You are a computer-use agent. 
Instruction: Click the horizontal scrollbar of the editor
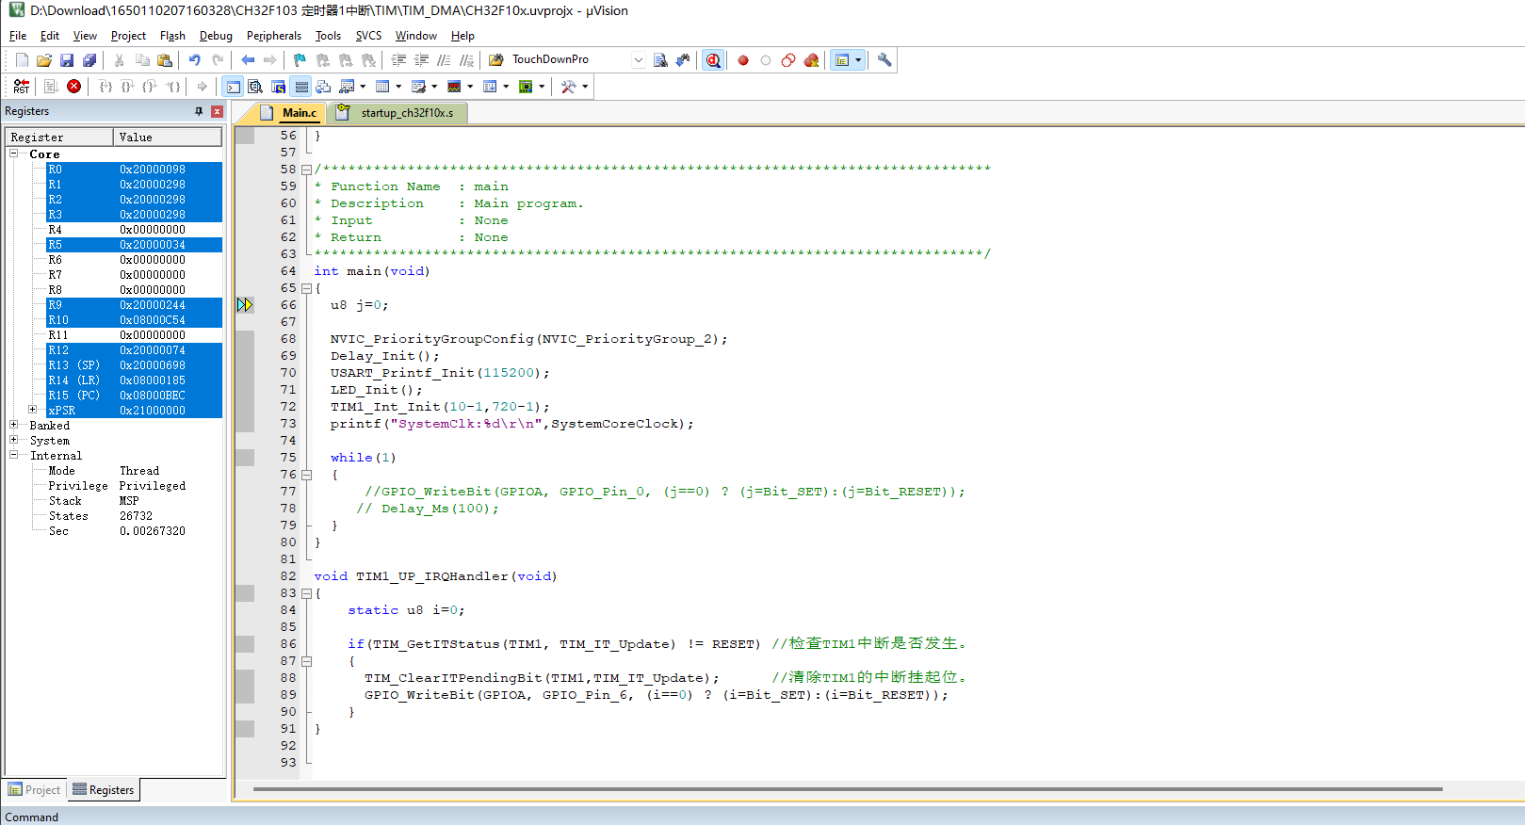848,789
